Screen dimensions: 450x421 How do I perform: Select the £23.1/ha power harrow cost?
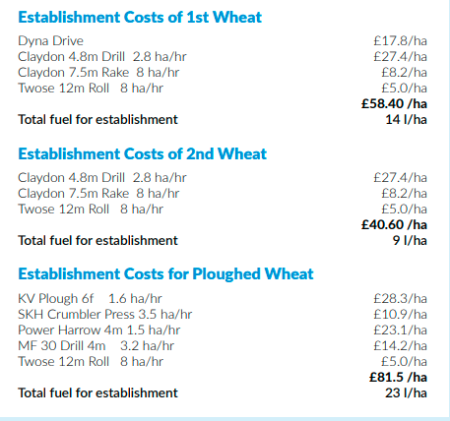[400, 330]
